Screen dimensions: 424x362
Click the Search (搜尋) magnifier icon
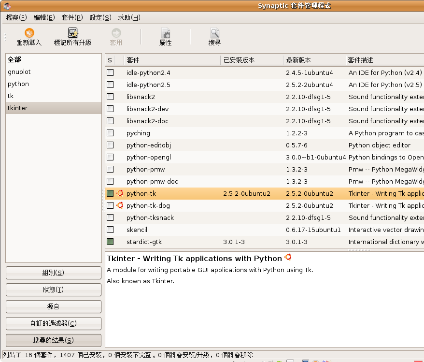pos(215,33)
